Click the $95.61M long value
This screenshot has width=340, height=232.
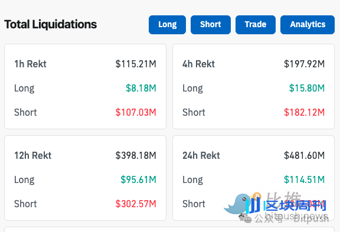click(138, 179)
